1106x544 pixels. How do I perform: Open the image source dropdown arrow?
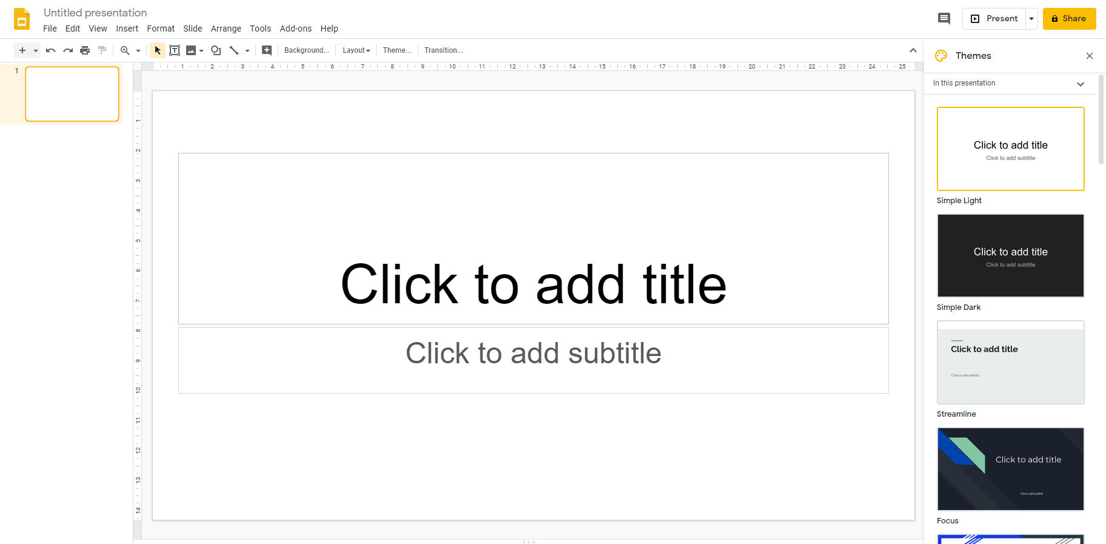point(201,50)
